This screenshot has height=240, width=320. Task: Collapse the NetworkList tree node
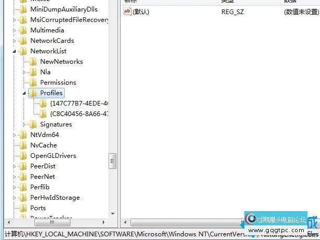(15, 51)
